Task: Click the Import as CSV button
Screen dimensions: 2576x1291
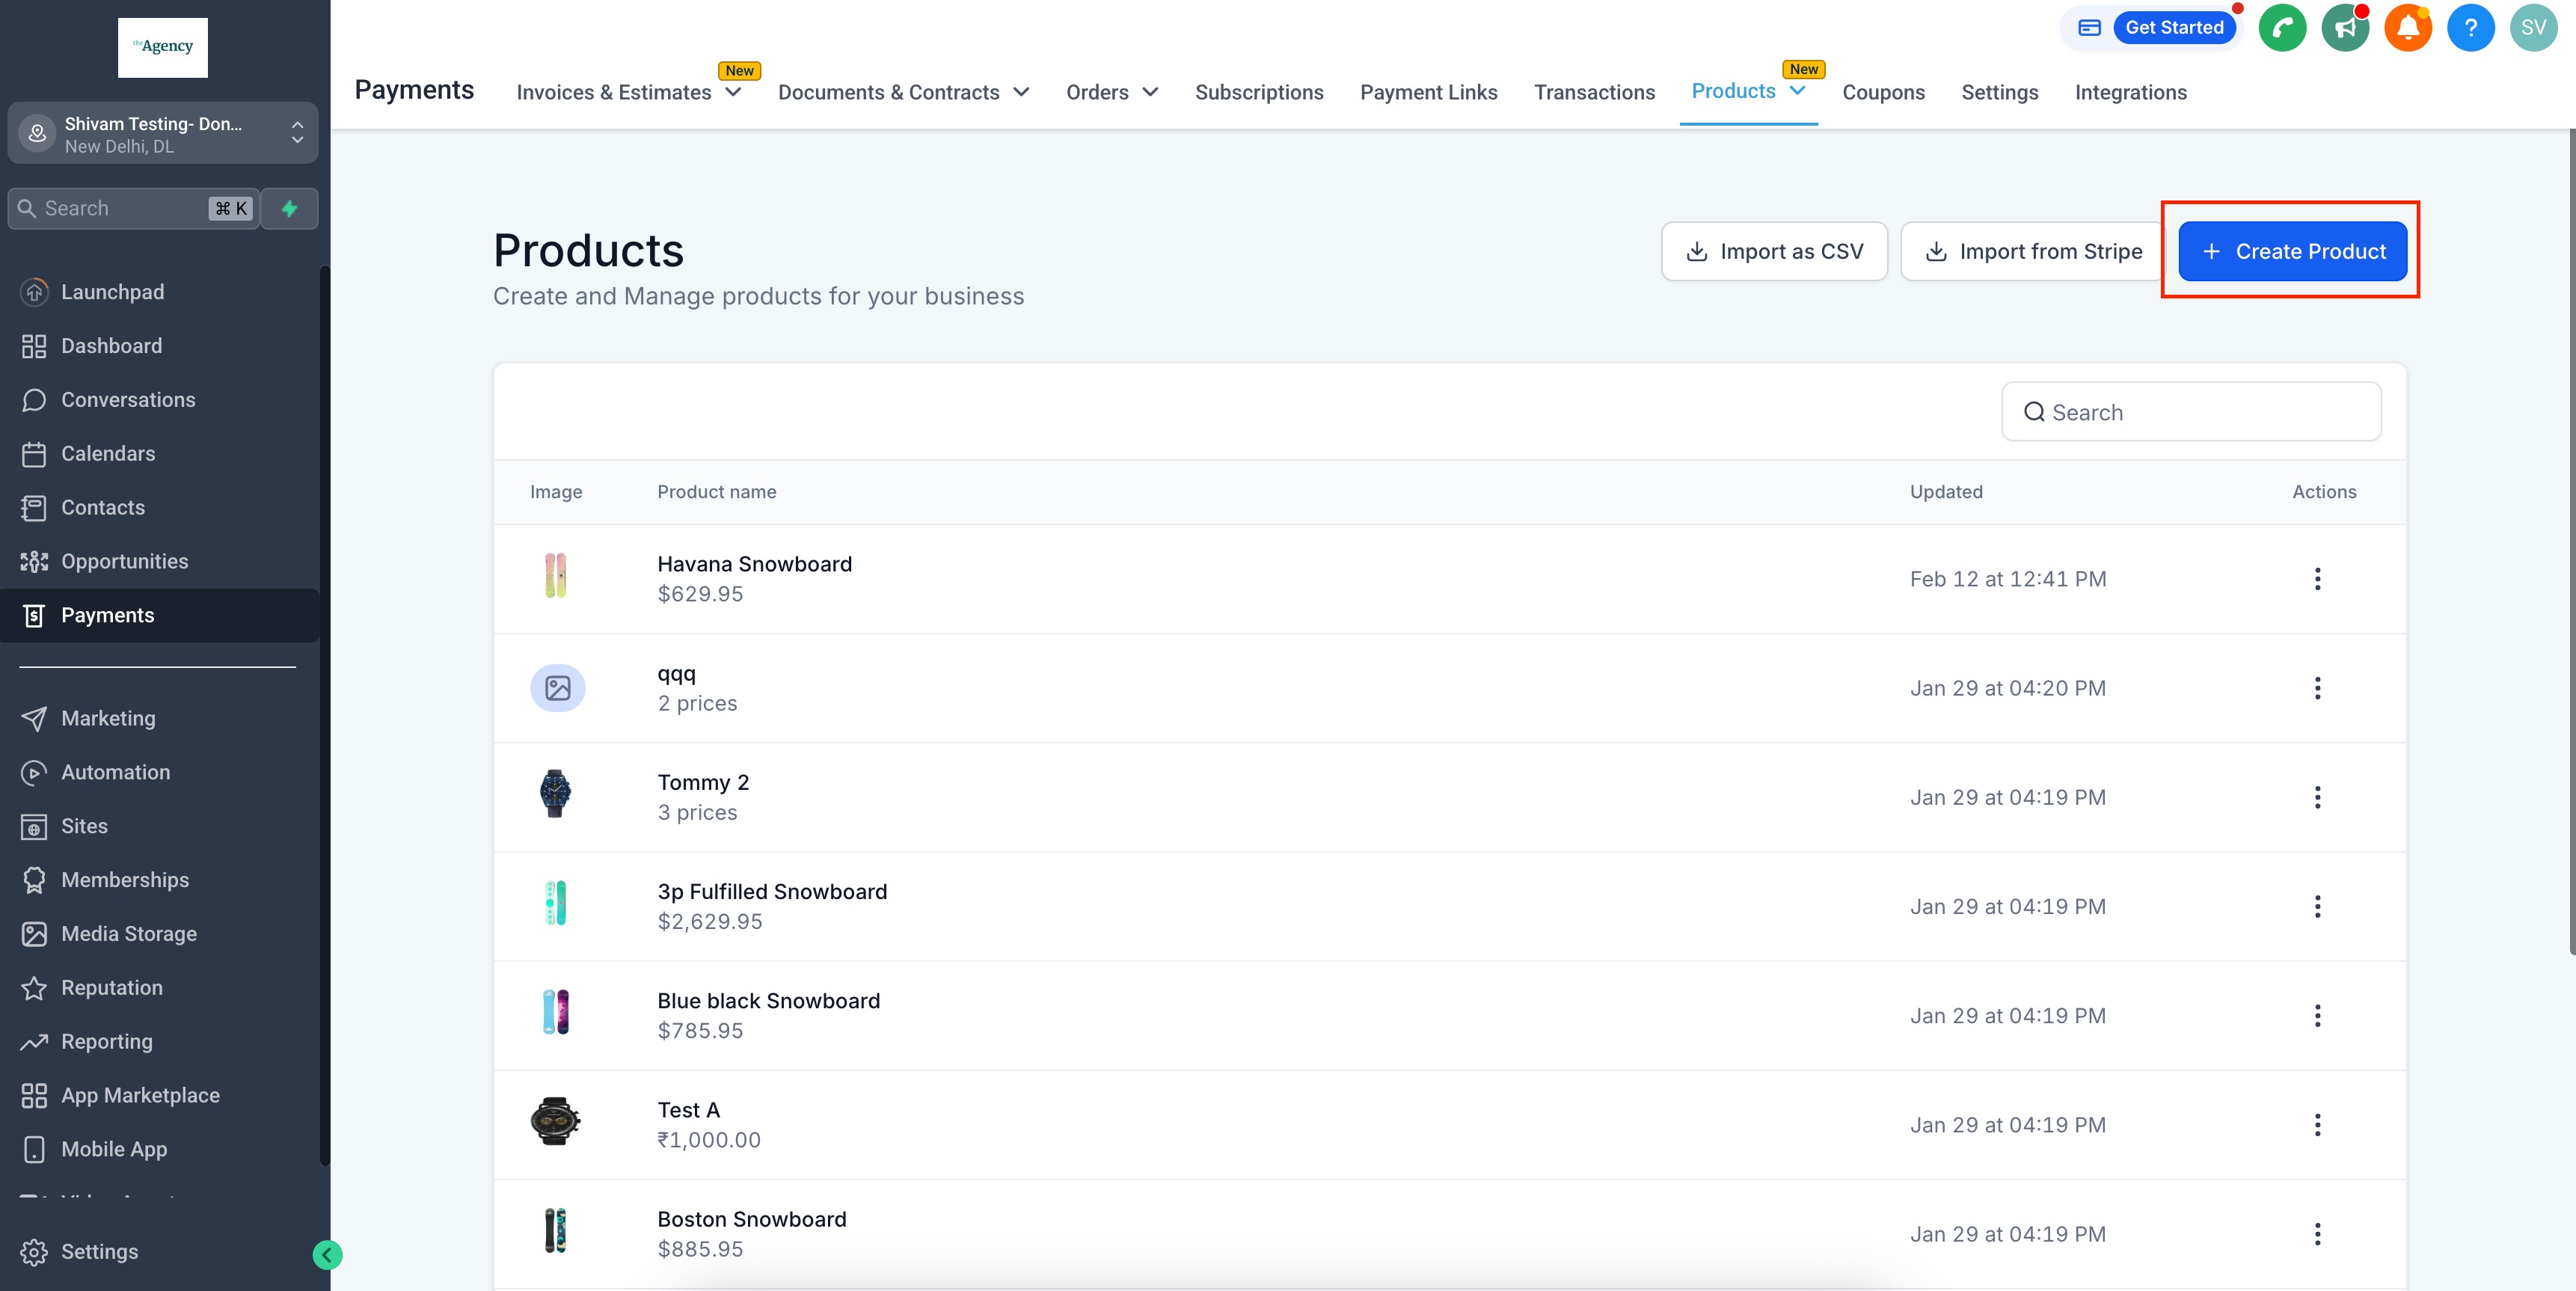Action: (x=1774, y=251)
